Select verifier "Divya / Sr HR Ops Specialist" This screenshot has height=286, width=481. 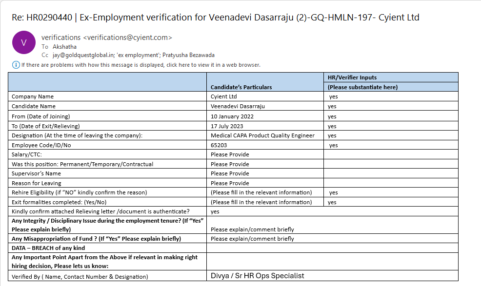click(x=258, y=276)
